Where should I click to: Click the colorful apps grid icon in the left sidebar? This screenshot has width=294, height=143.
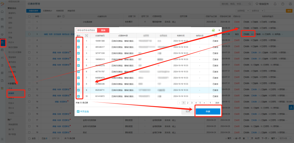(2, 88)
